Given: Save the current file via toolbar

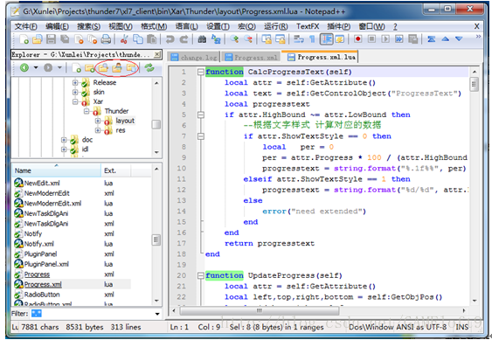Looking at the screenshot, I should [51, 39].
